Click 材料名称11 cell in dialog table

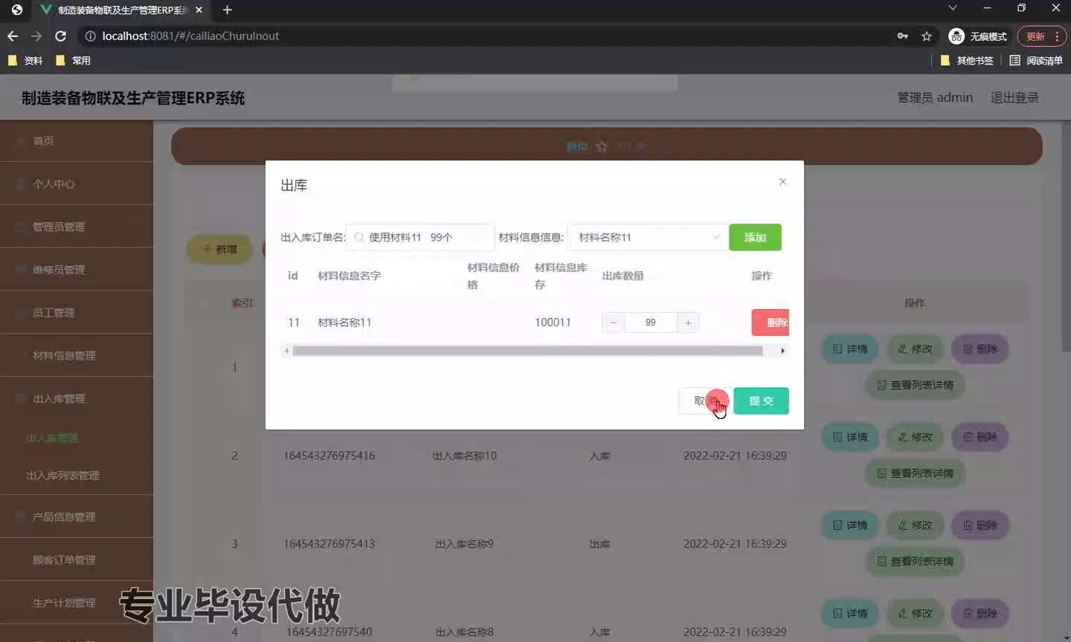tap(344, 322)
